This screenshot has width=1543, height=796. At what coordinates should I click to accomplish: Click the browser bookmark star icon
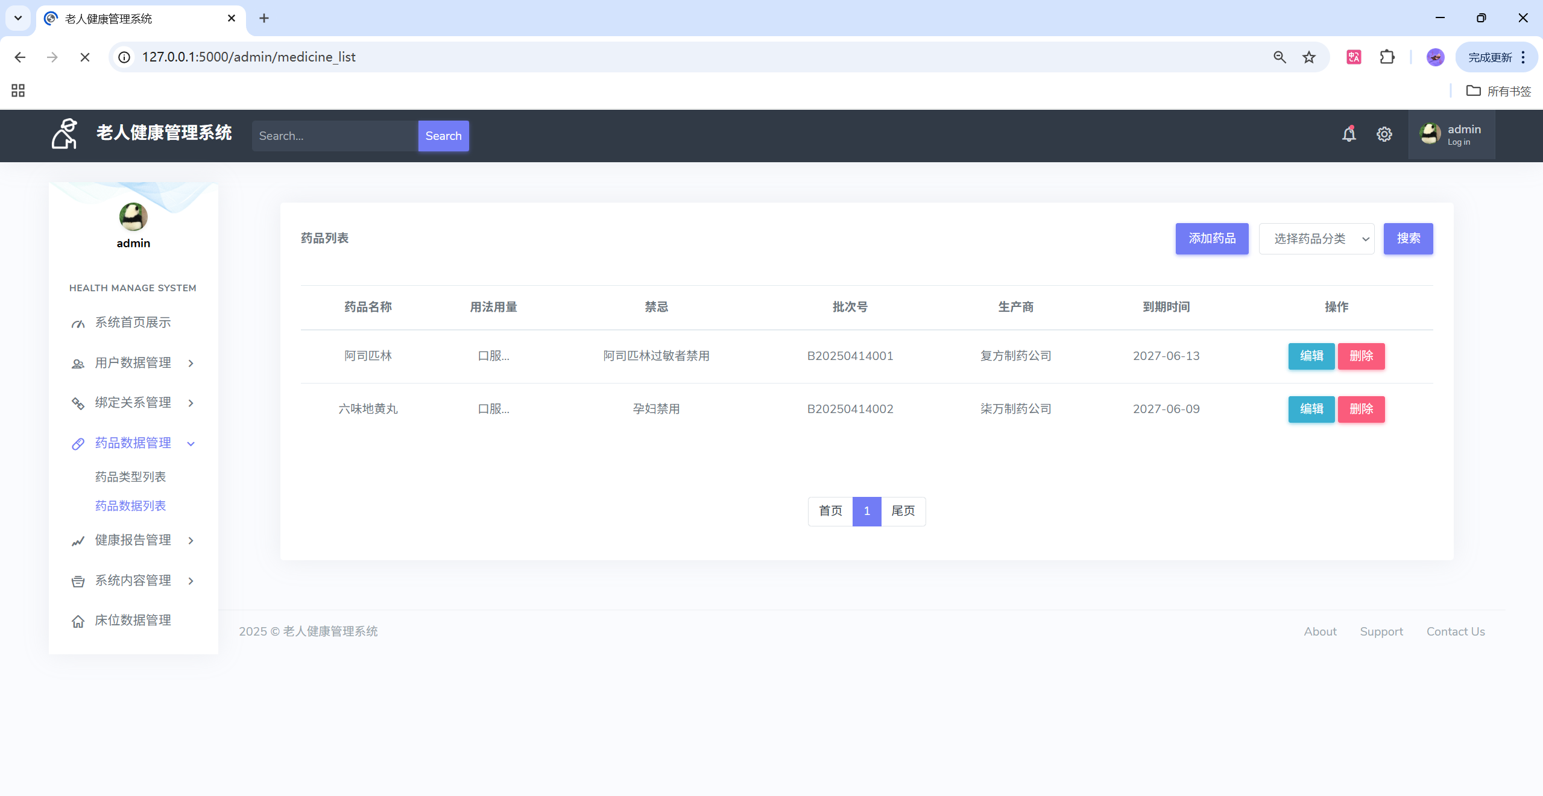(x=1309, y=57)
